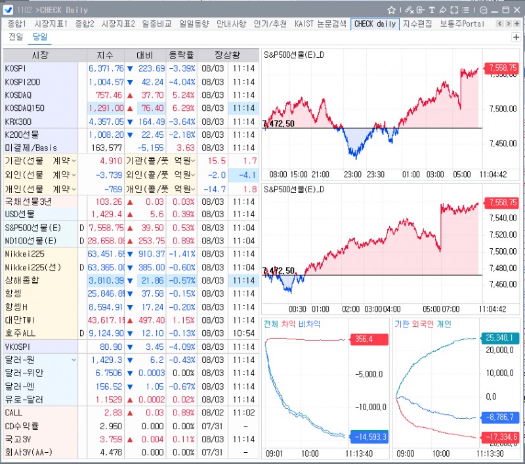The height and width of the screenshot is (464, 525).
Task: Open the 지수편집 tab
Action: click(x=417, y=24)
